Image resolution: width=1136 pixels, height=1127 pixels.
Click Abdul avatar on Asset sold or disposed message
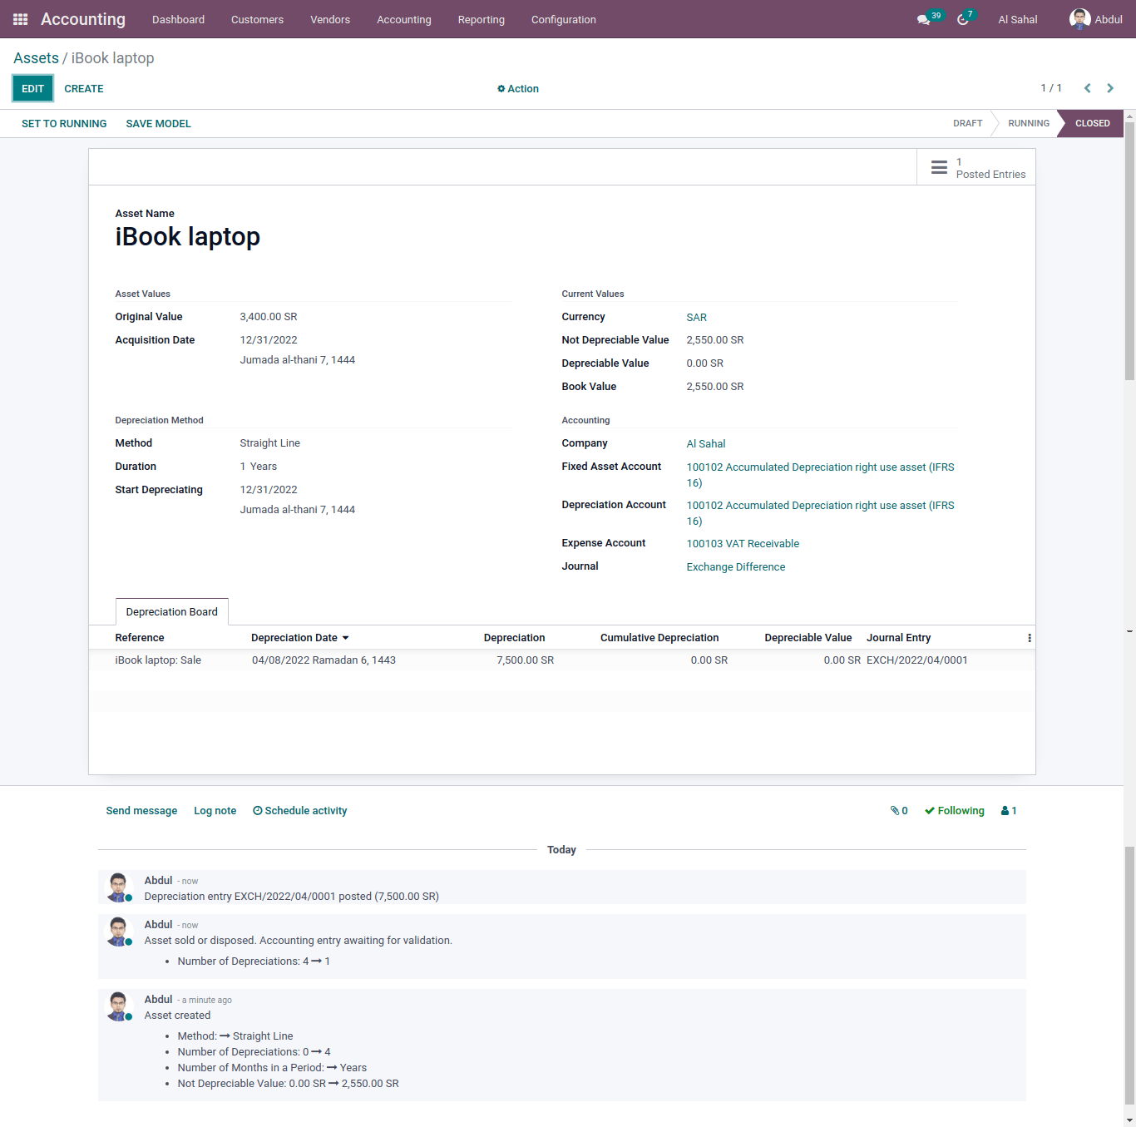tap(118, 931)
